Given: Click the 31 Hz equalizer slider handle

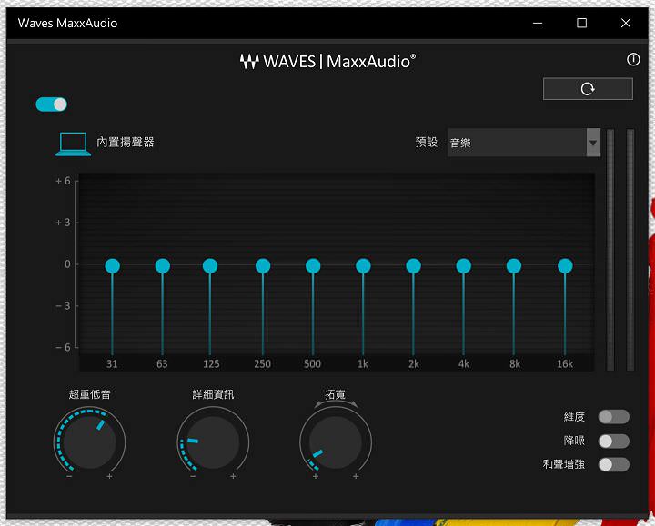Looking at the screenshot, I should [113, 265].
